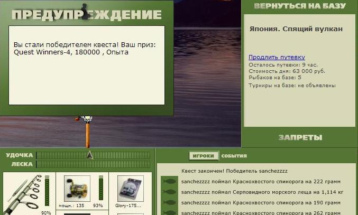
Task: Click the arrow marker on the rod tension bar
Action: pyautogui.click(x=90, y=155)
